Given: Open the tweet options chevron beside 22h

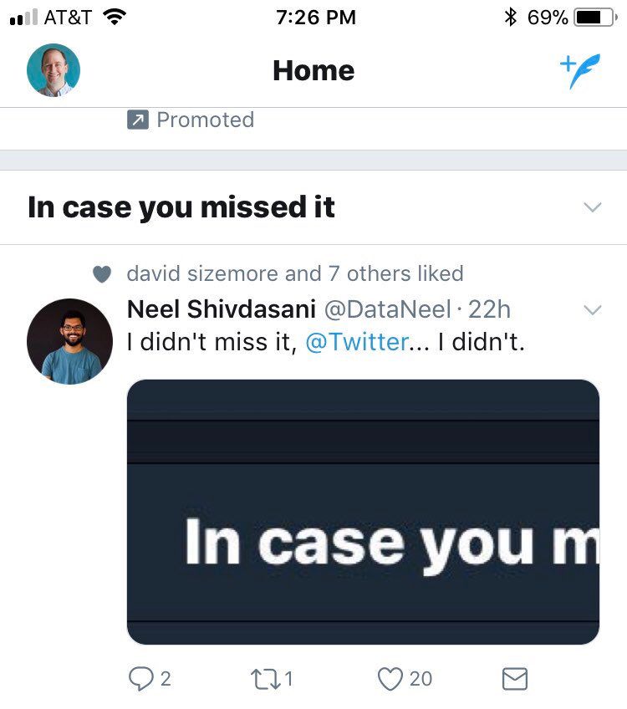Looking at the screenshot, I should tap(592, 310).
